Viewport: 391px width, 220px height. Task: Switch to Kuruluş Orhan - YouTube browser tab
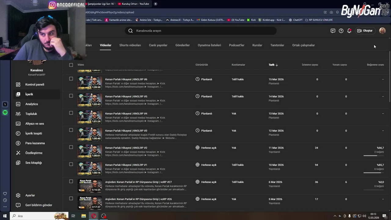133,4
